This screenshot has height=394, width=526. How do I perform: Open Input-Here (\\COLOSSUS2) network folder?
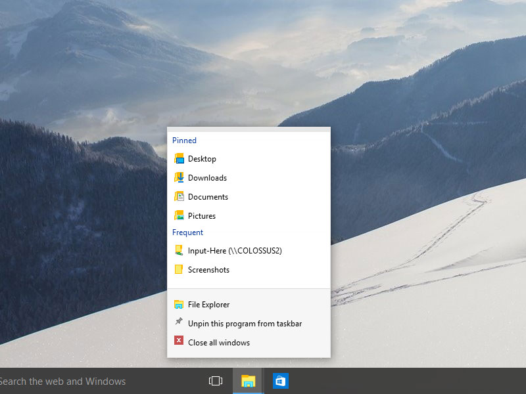click(249, 251)
